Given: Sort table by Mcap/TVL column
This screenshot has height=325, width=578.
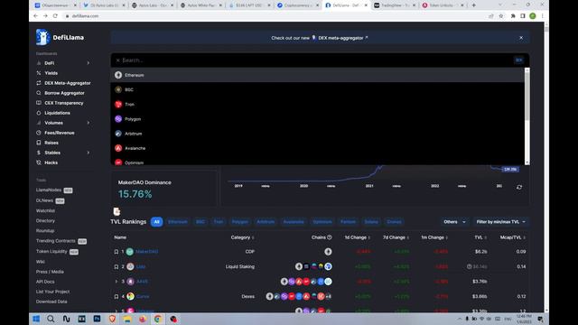Looking at the screenshot, I should pyautogui.click(x=513, y=237).
